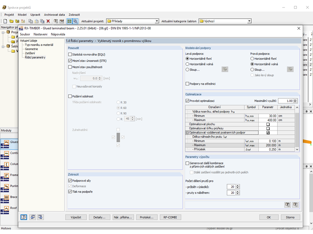
Task: Toggle Tlak na podpoře checkbox
Action: coord(70,192)
